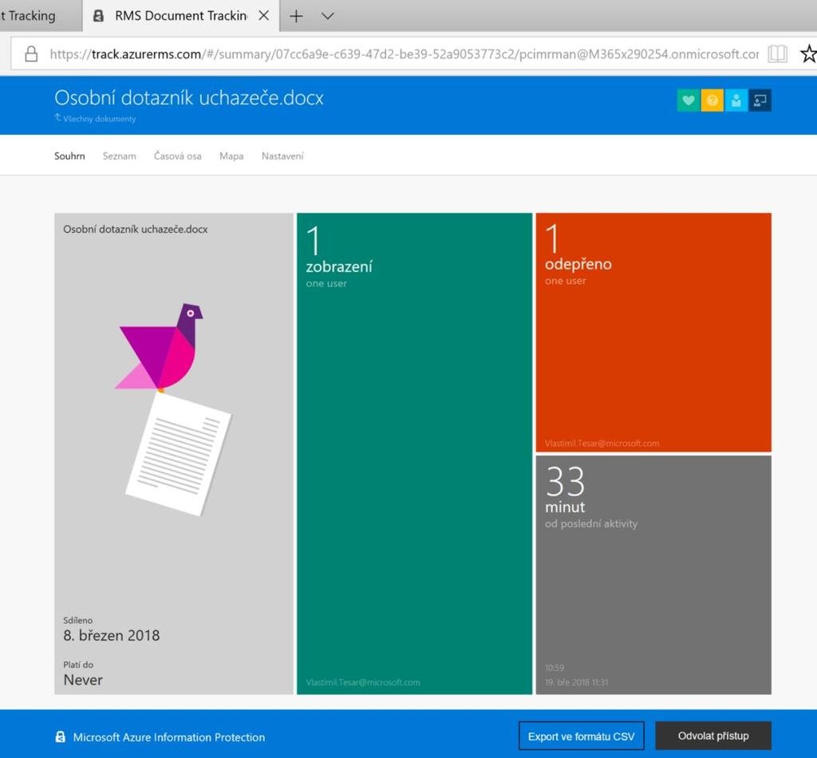
Task: Close the RMS Document Tracking tab
Action: tap(263, 16)
